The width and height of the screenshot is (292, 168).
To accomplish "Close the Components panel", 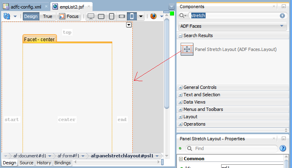I will 274,6.
